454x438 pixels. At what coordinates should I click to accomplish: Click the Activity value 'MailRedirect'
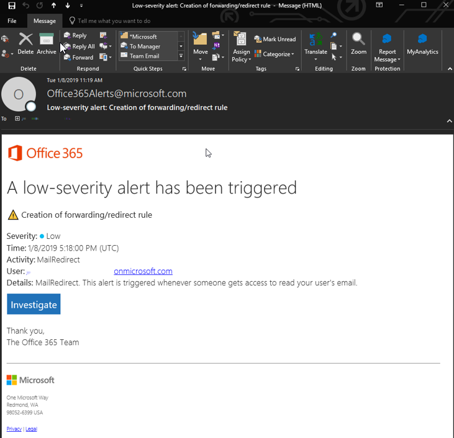click(x=58, y=259)
